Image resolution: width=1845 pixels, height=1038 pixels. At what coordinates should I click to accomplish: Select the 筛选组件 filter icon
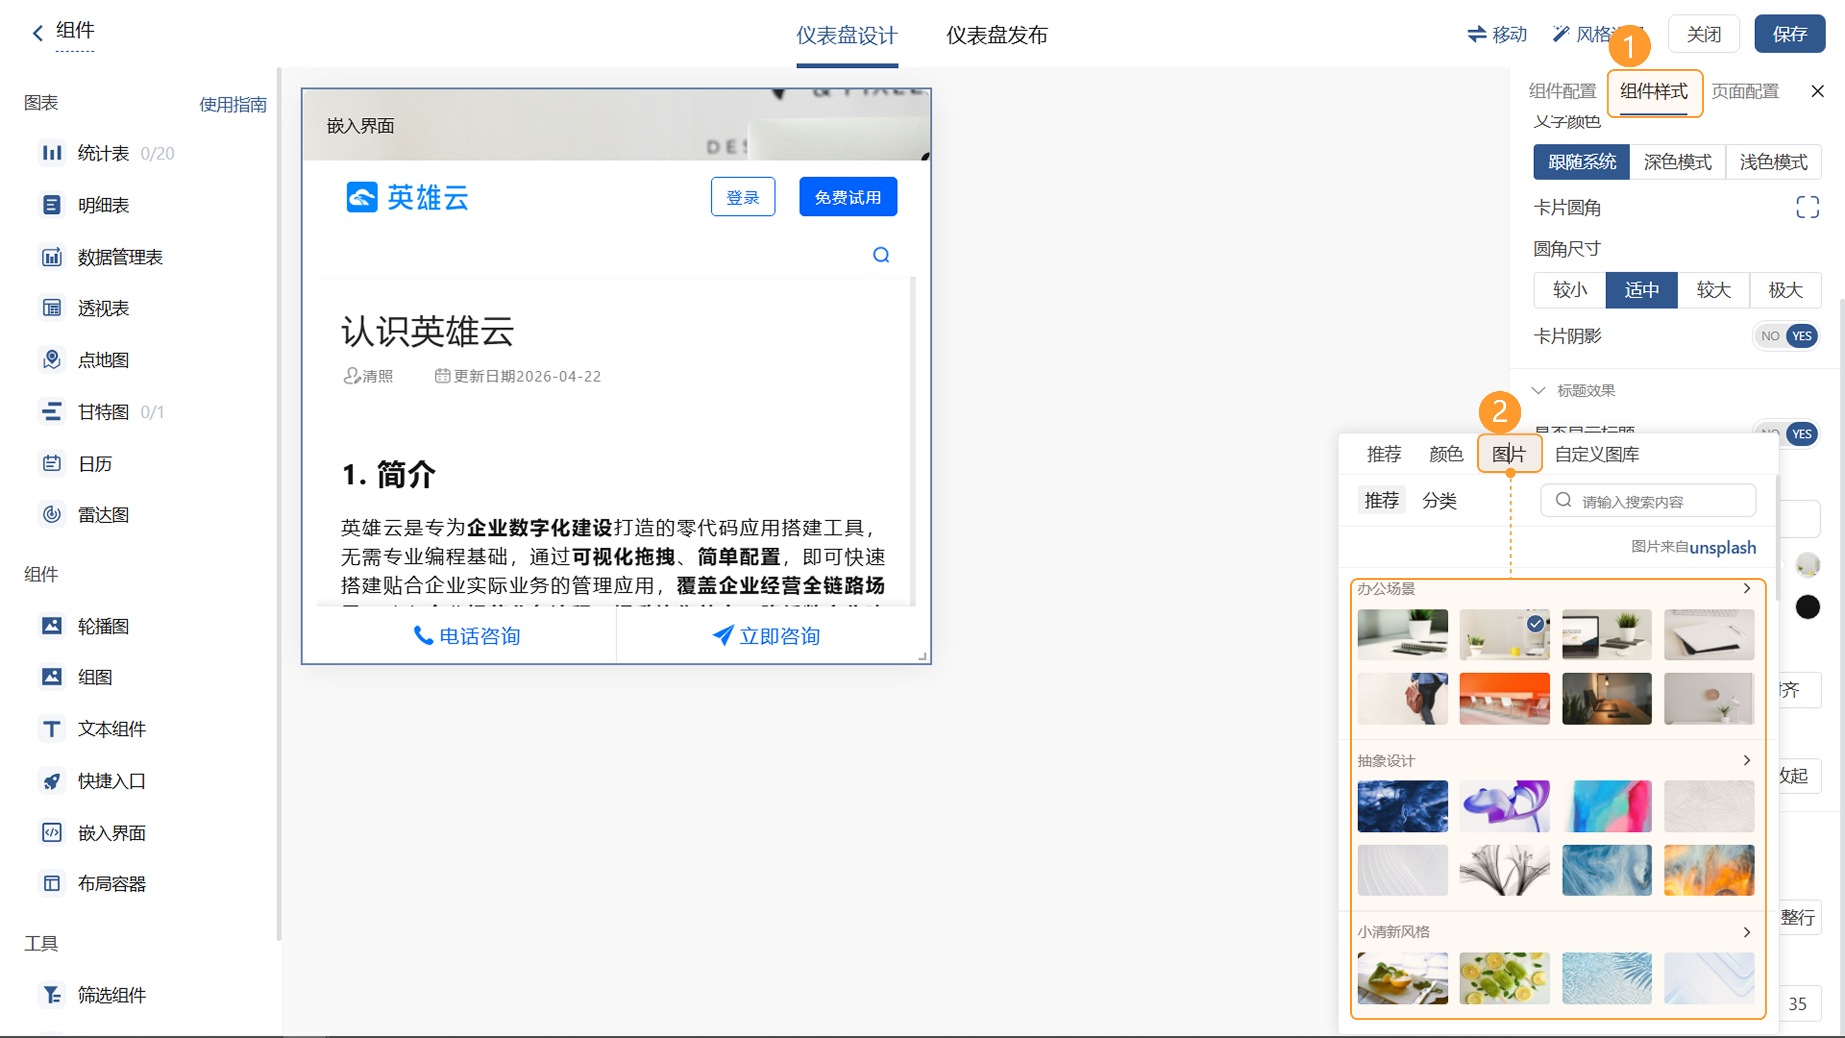(51, 994)
